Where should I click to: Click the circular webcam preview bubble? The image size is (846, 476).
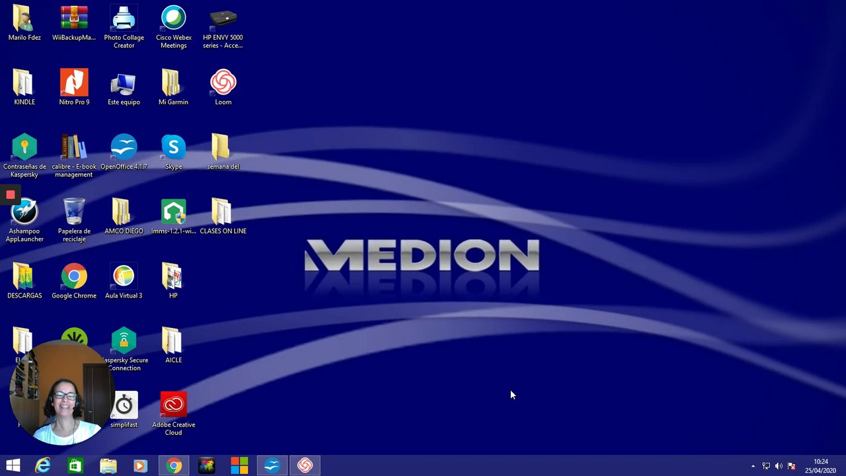[x=61, y=393]
